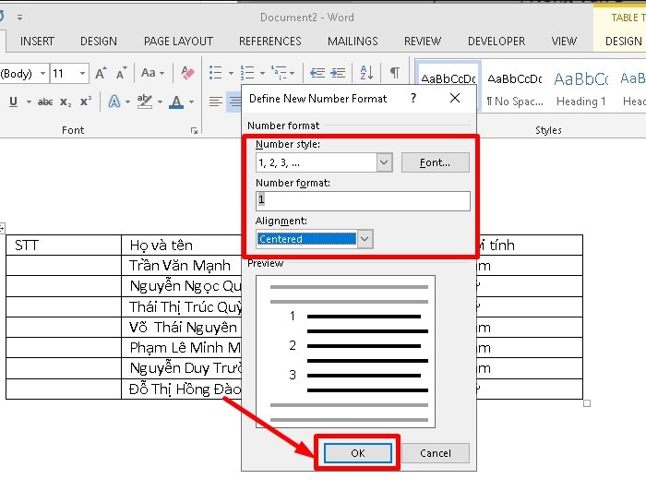Viewport: 646px width, 503px height.
Task: Open the Numbering dropdown arrow
Action: [262, 73]
